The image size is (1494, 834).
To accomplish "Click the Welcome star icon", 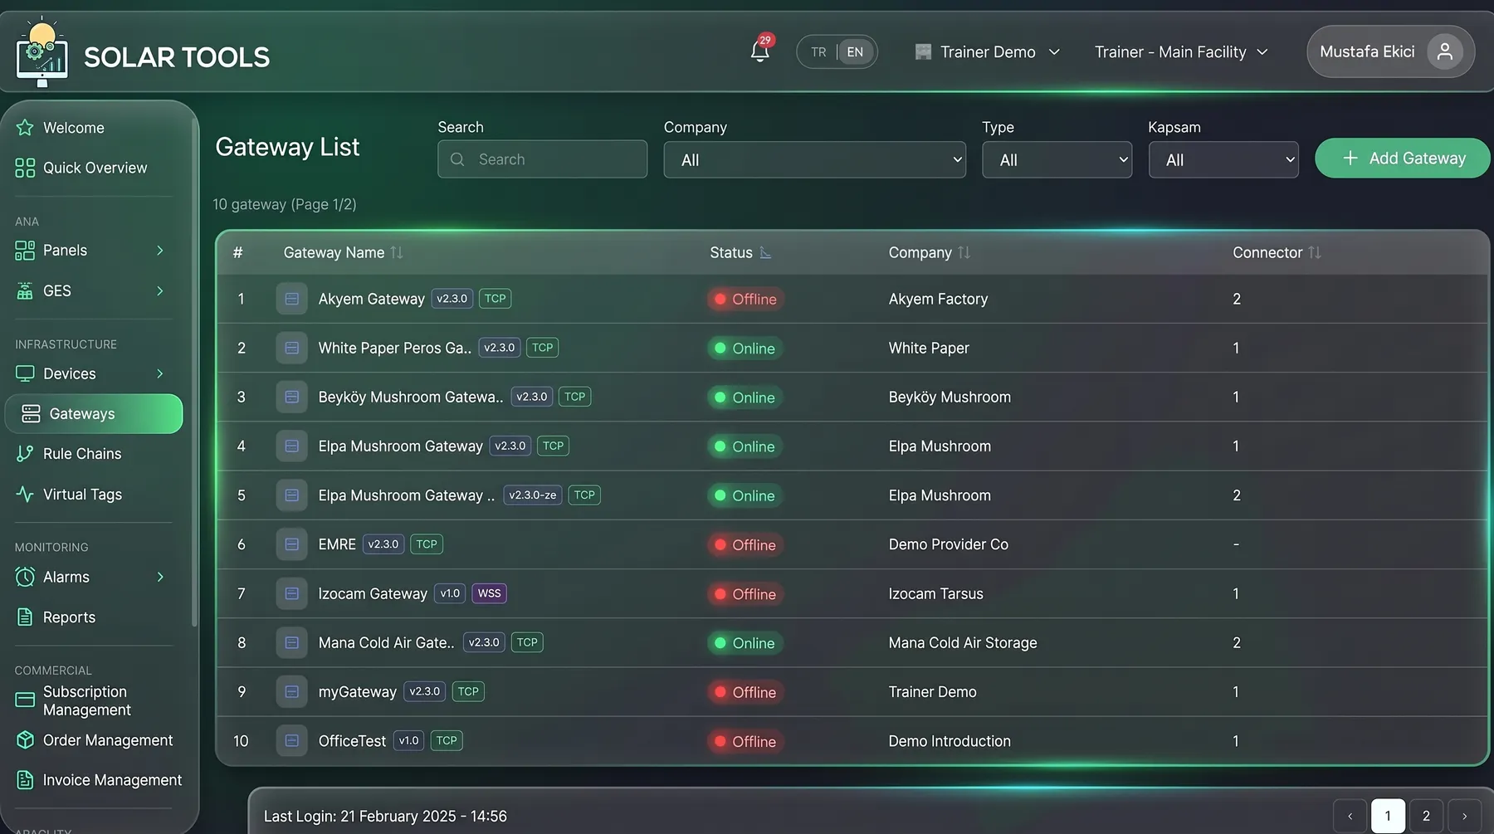I will (25, 128).
